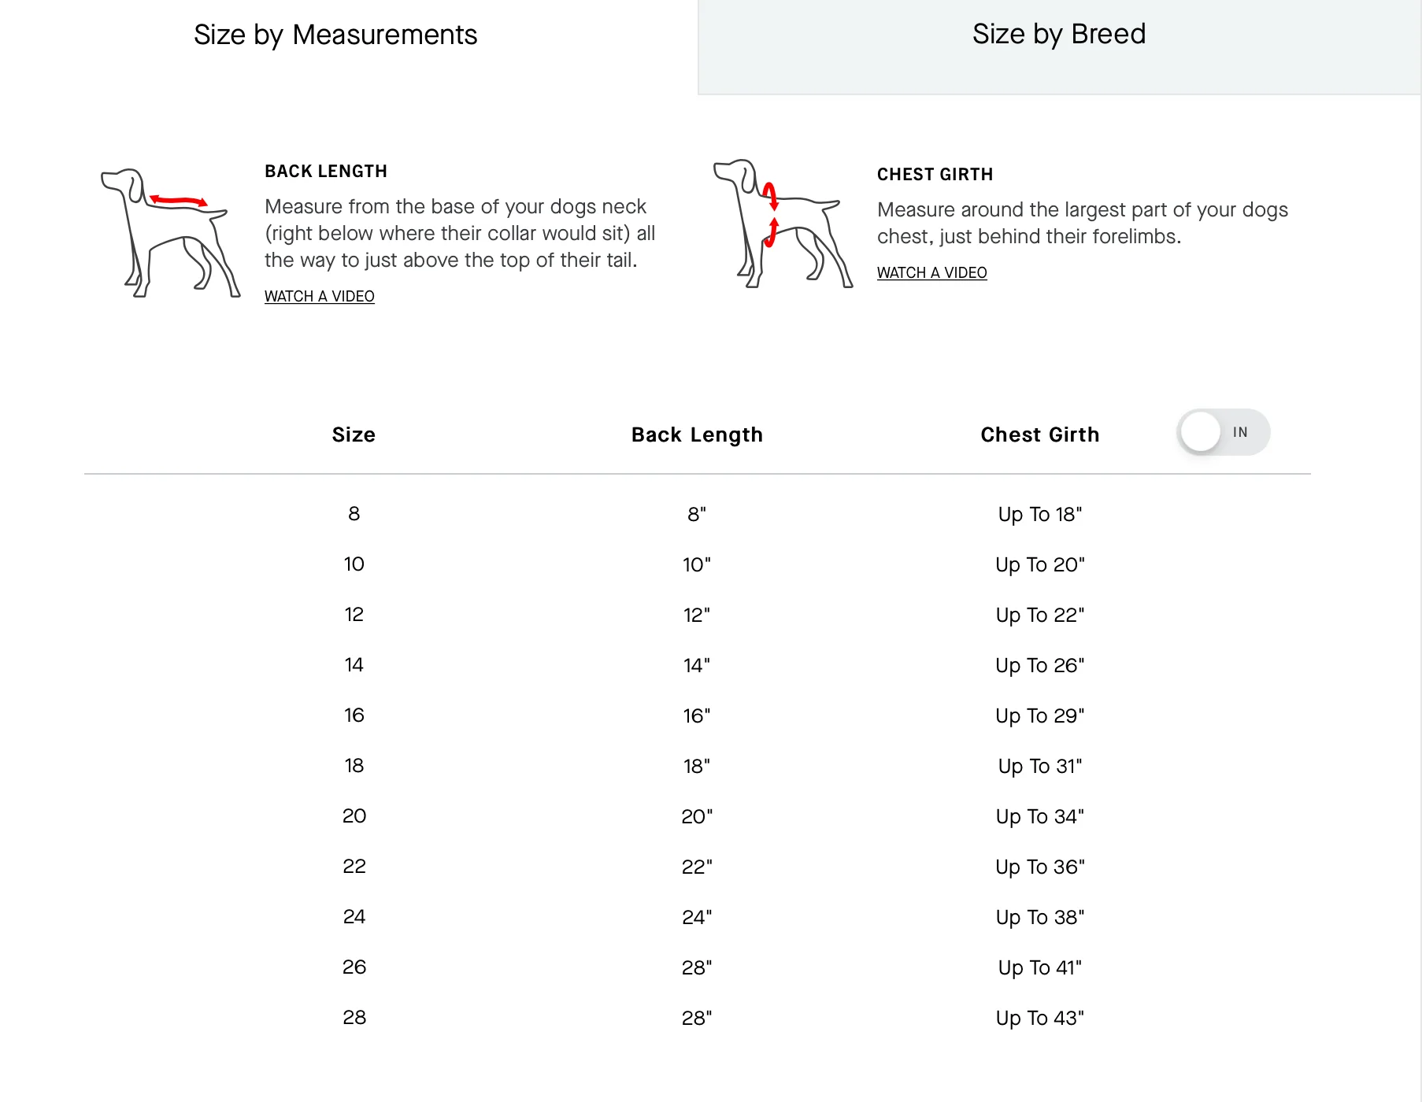This screenshot has width=1422, height=1102.
Task: Click the Up To 18" chest girth value
Action: click(x=1040, y=514)
